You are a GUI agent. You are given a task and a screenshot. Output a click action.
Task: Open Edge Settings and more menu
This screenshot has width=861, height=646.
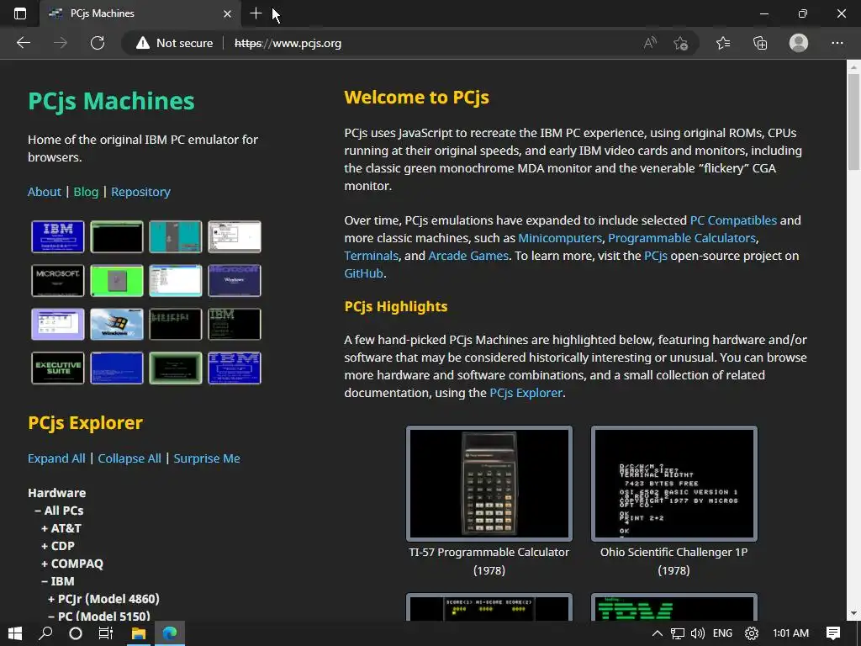(837, 43)
